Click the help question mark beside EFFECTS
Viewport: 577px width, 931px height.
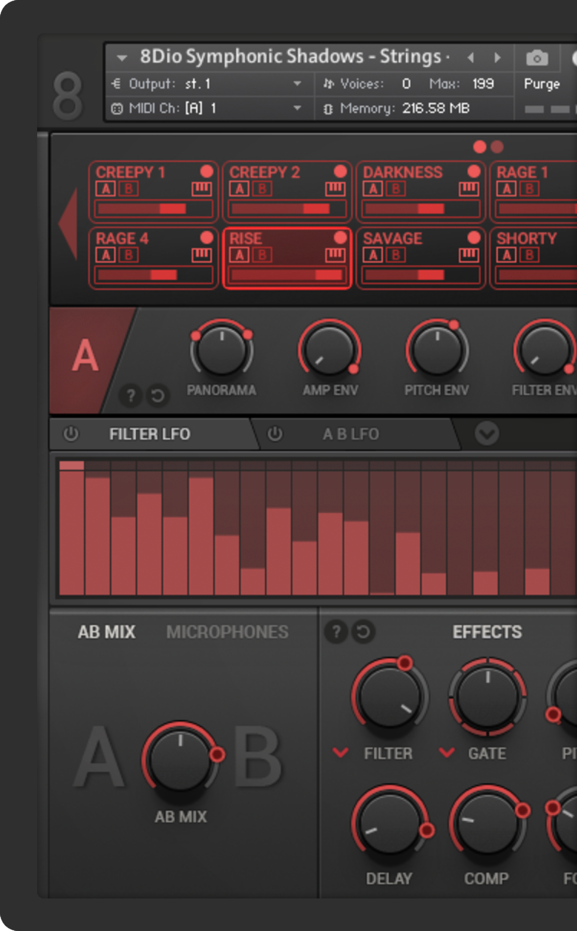(x=336, y=632)
